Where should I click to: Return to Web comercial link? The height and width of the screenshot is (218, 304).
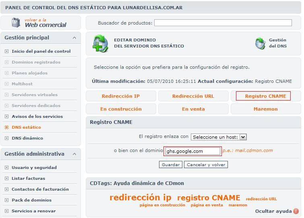(45, 23)
